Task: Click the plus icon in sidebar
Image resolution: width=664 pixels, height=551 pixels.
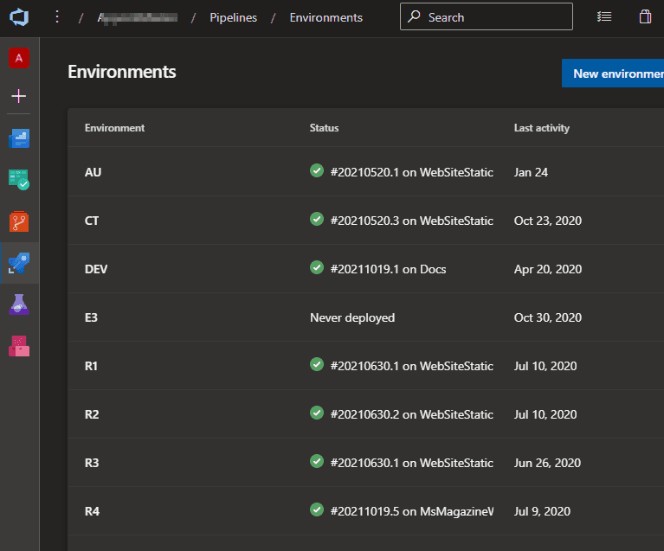Action: tap(19, 96)
